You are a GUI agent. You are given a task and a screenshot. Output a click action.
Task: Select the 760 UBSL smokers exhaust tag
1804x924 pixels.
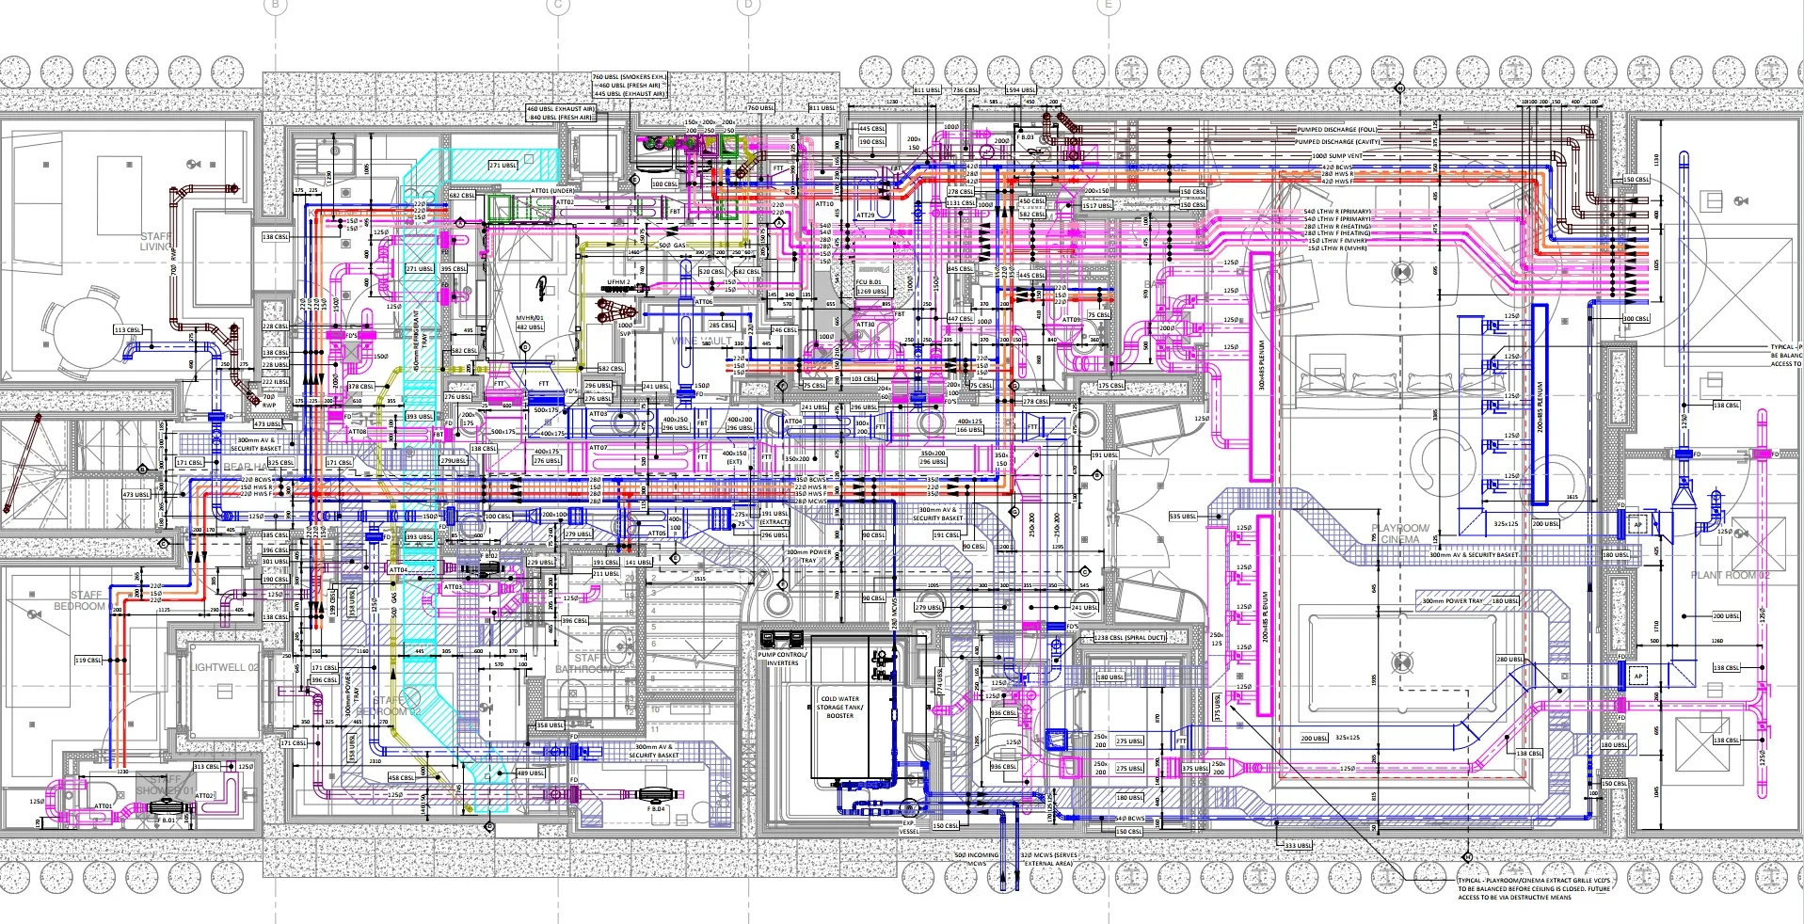point(629,77)
